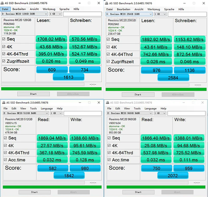Start the benchmark in the 512GB window
Image resolution: width=208 pixels, height=197 pixels.
[34, 192]
